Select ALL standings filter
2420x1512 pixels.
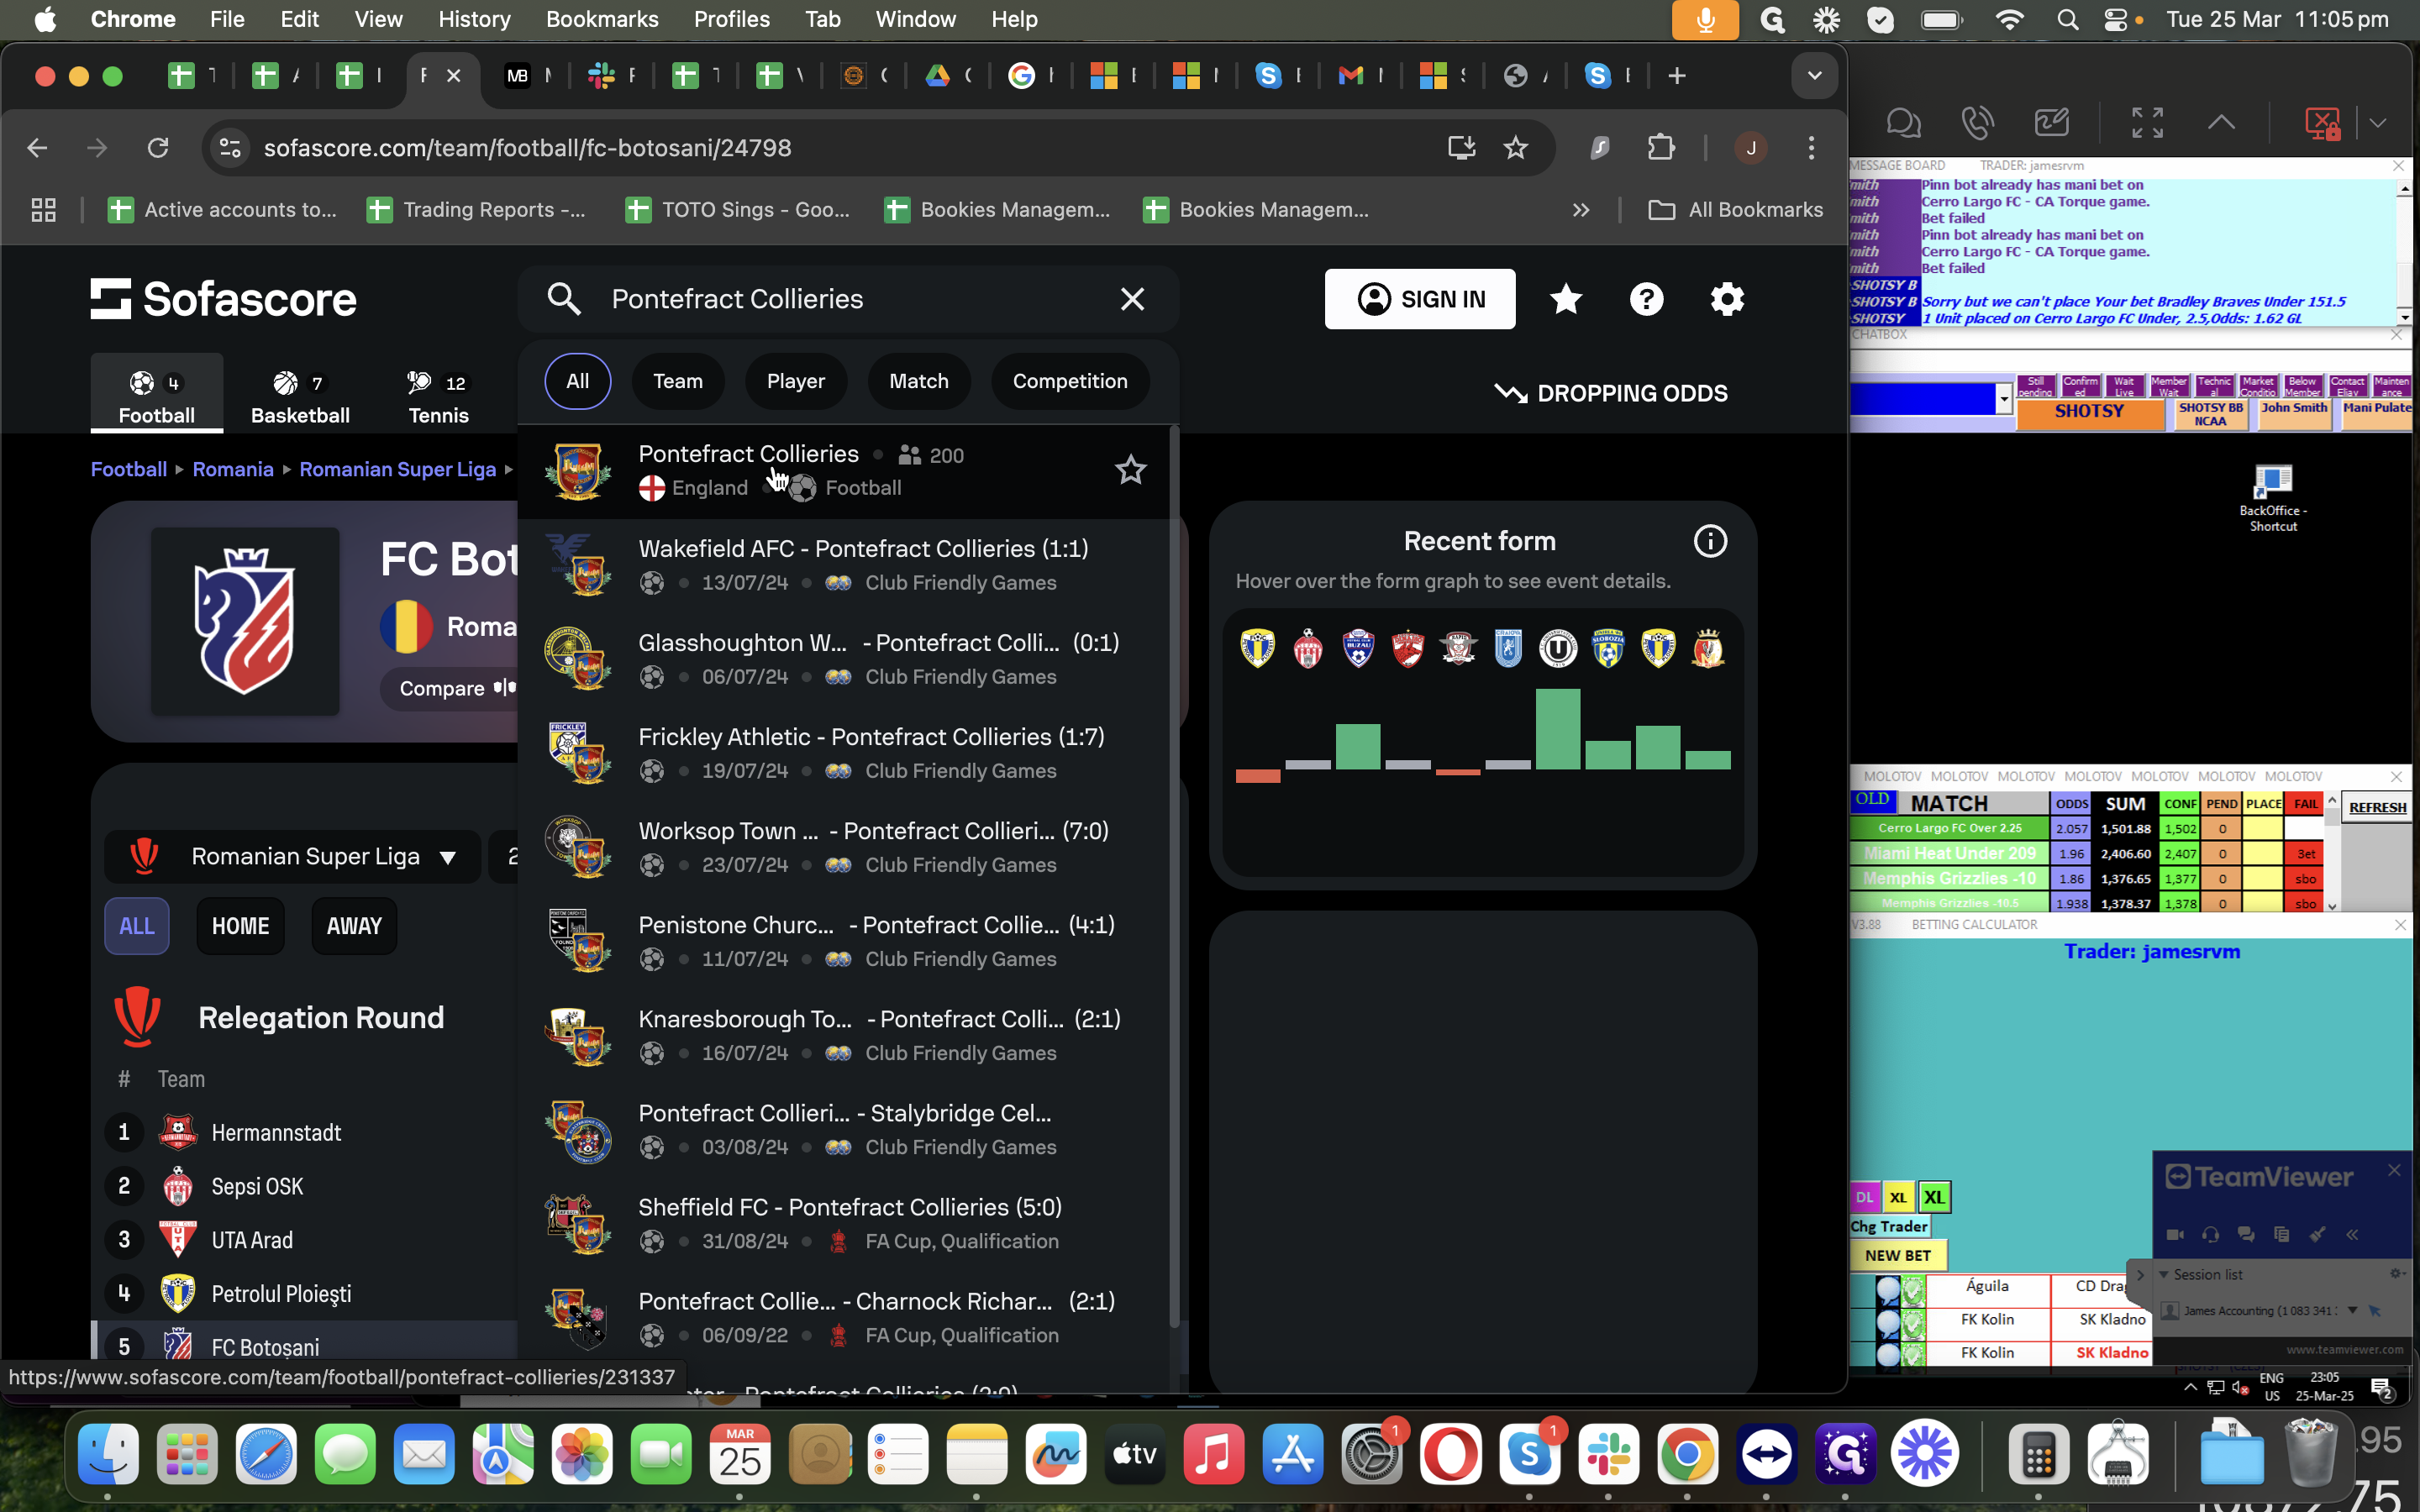pyautogui.click(x=137, y=926)
